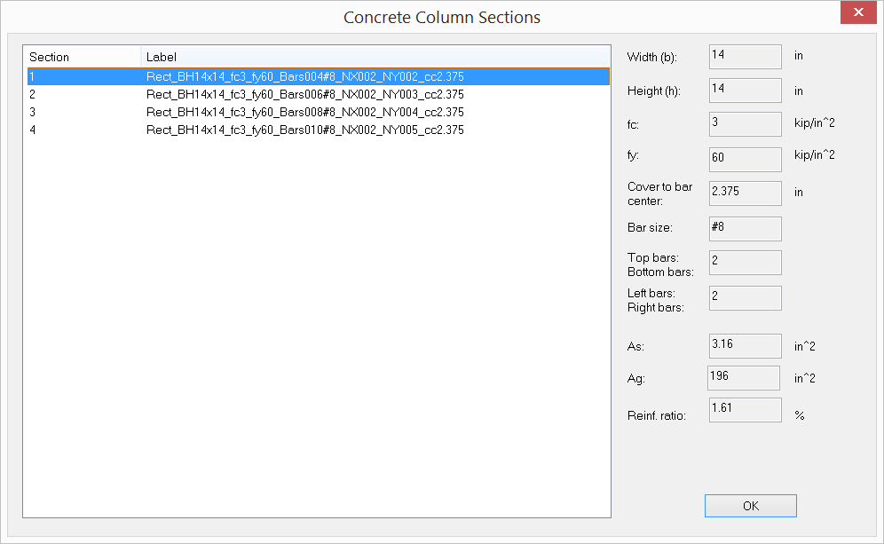The width and height of the screenshot is (884, 544).
Task: Click the Width (b) value field
Action: point(745,57)
